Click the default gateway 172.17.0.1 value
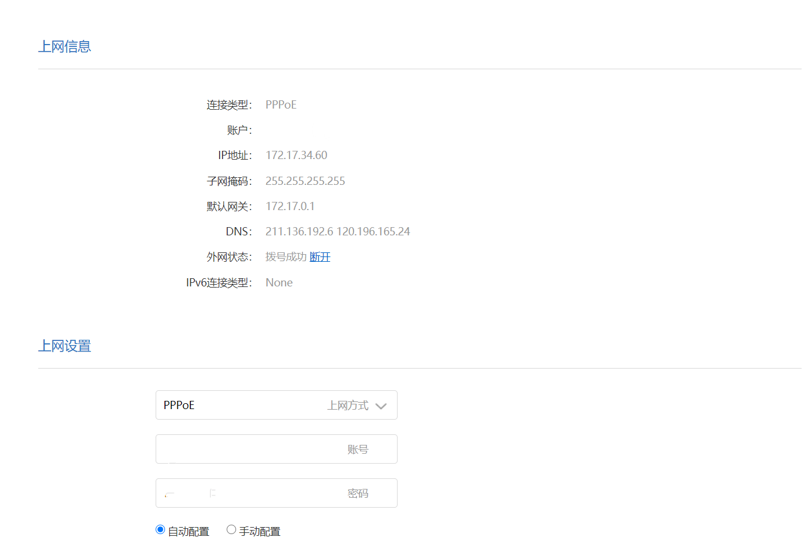The width and height of the screenshot is (811, 547). [x=290, y=206]
